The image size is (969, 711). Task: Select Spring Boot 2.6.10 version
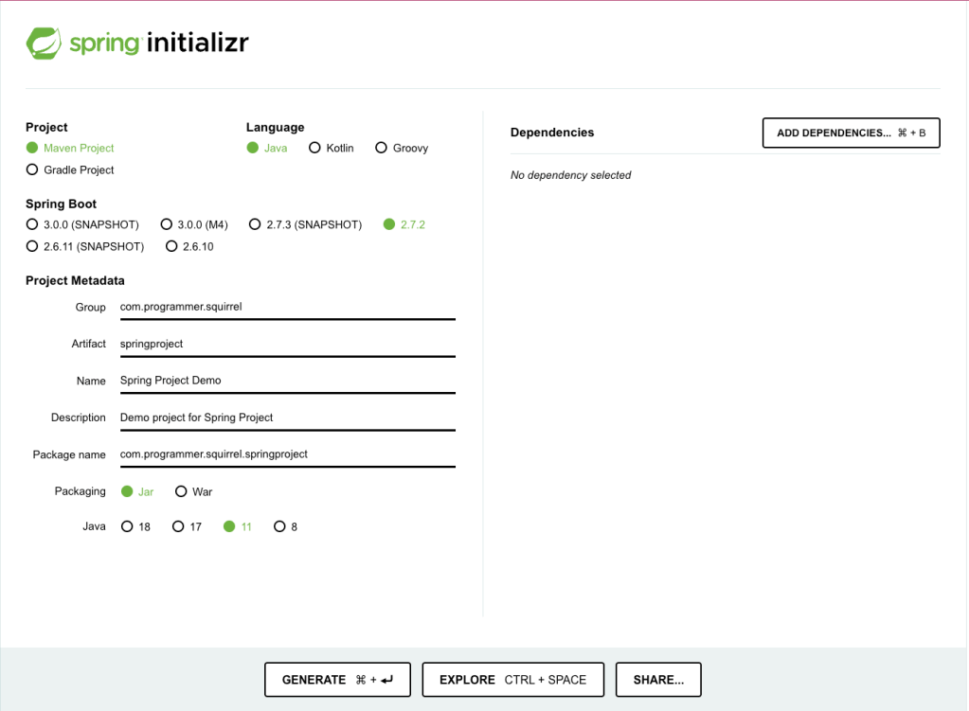pos(171,246)
